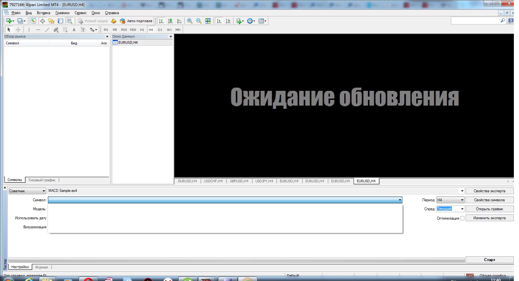The width and height of the screenshot is (519, 281).
Task: Open the Templates icon
Action: click(x=262, y=21)
